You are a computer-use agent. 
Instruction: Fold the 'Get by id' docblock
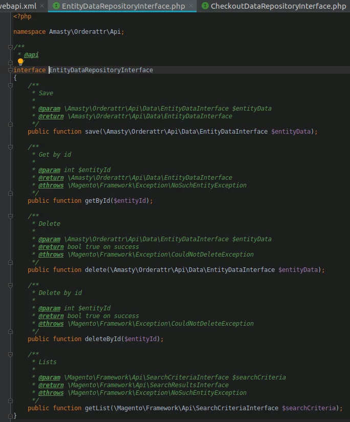(x=10, y=147)
